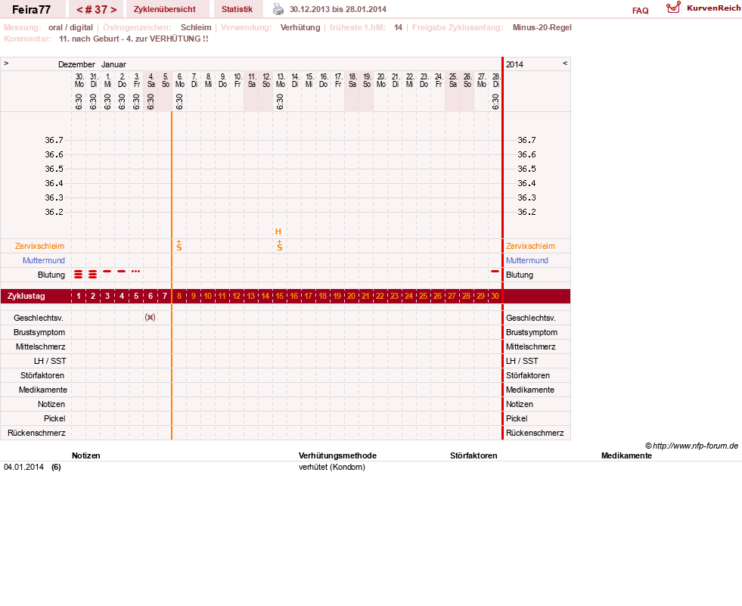Screen dimensions: 742x606
Task: Go to next cycle with right angle bracket
Action: click(x=113, y=10)
